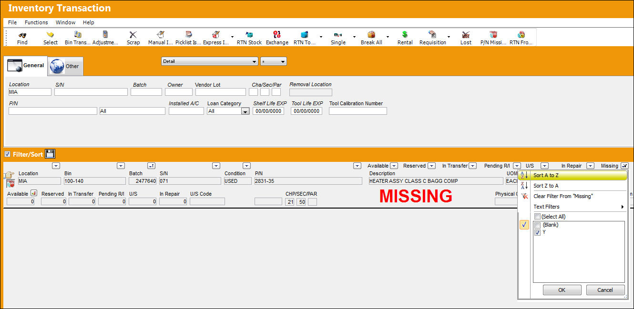Click the Installed A/C input field
Image resolution: width=634 pixels, height=309 pixels.
(186, 111)
